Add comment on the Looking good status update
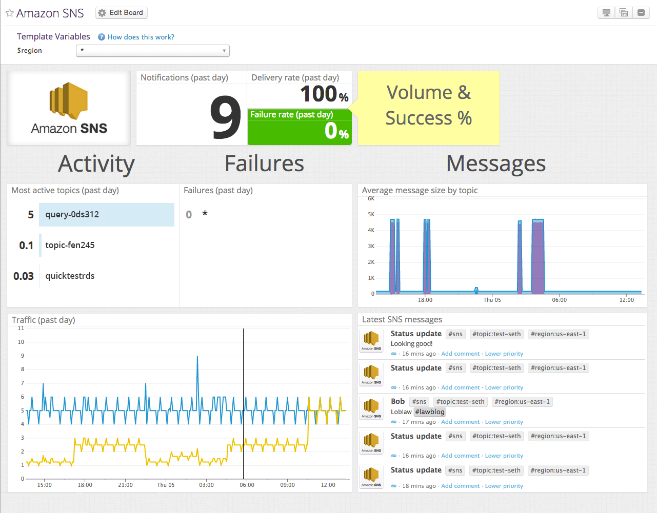 [x=460, y=354]
